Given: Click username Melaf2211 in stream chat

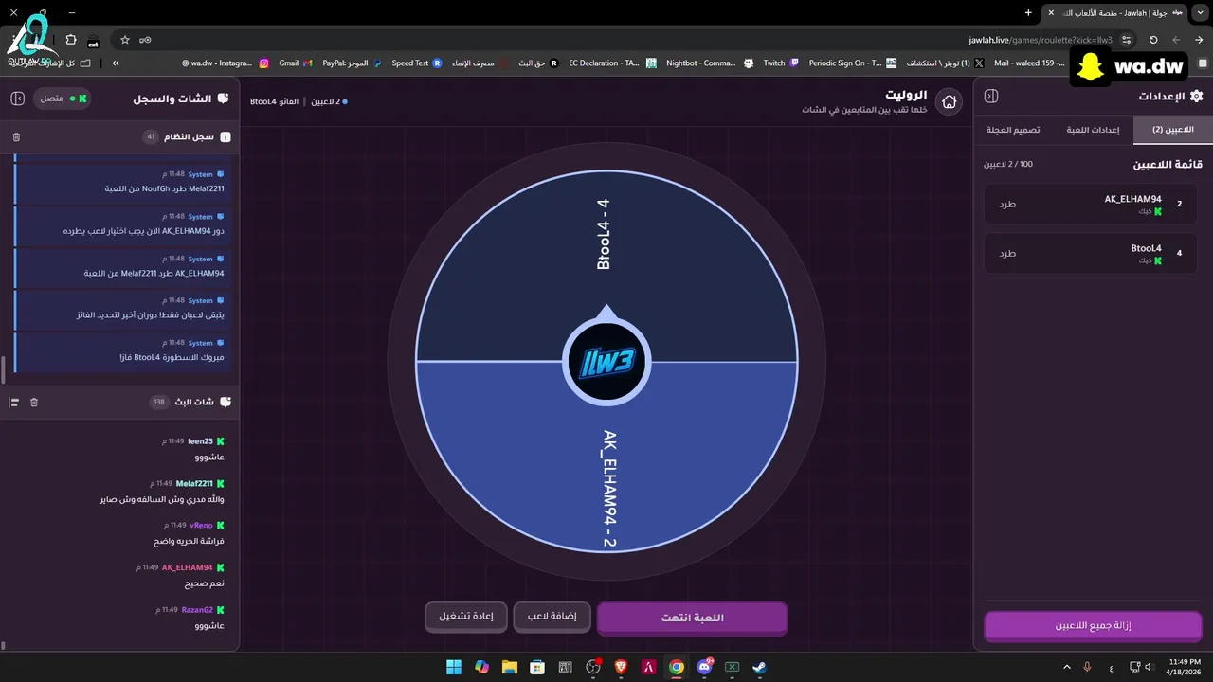Looking at the screenshot, I should [x=194, y=483].
